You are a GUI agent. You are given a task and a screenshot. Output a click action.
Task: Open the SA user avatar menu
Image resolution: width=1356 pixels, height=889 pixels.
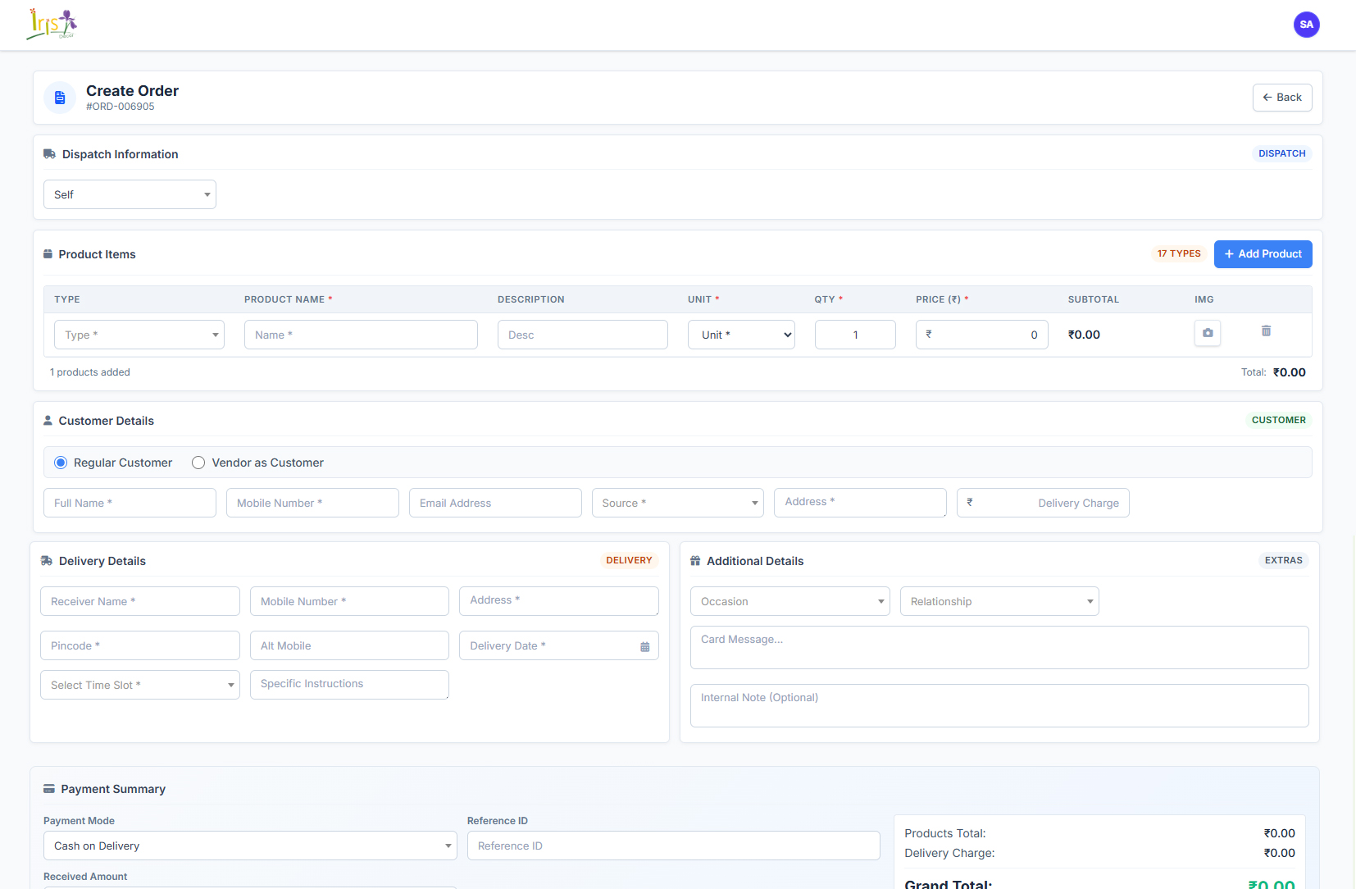tap(1306, 25)
